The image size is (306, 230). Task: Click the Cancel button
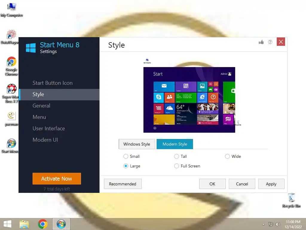(x=242, y=184)
